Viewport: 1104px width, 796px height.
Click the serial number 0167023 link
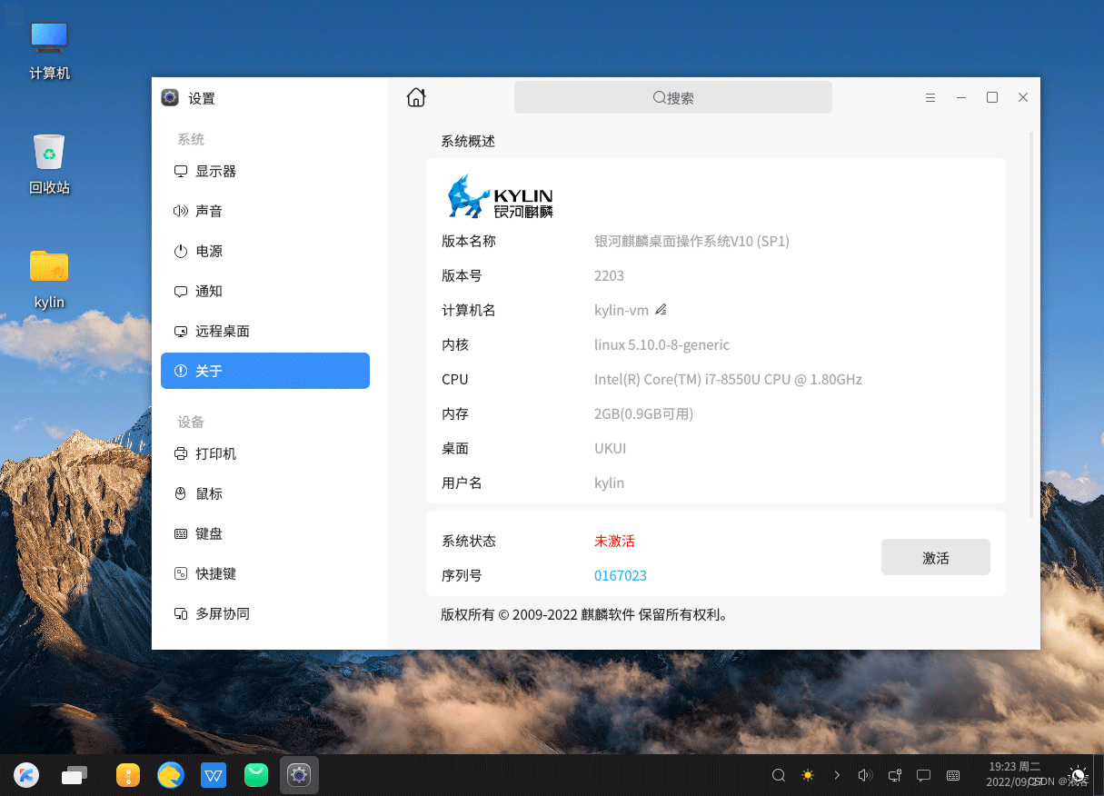point(621,575)
